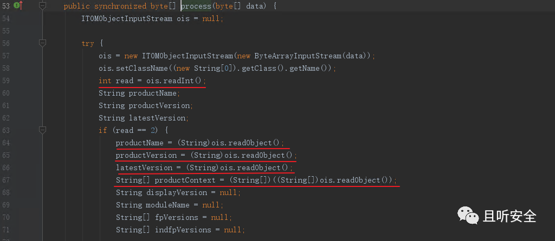Click 'productName' assignment on line 64
This screenshot has height=241, width=555.
click(x=140, y=143)
